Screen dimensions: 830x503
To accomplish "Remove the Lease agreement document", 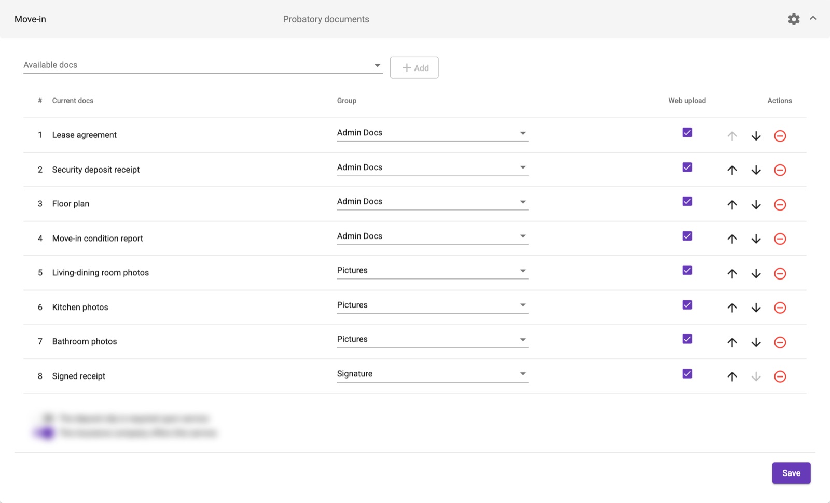I will 780,136.
